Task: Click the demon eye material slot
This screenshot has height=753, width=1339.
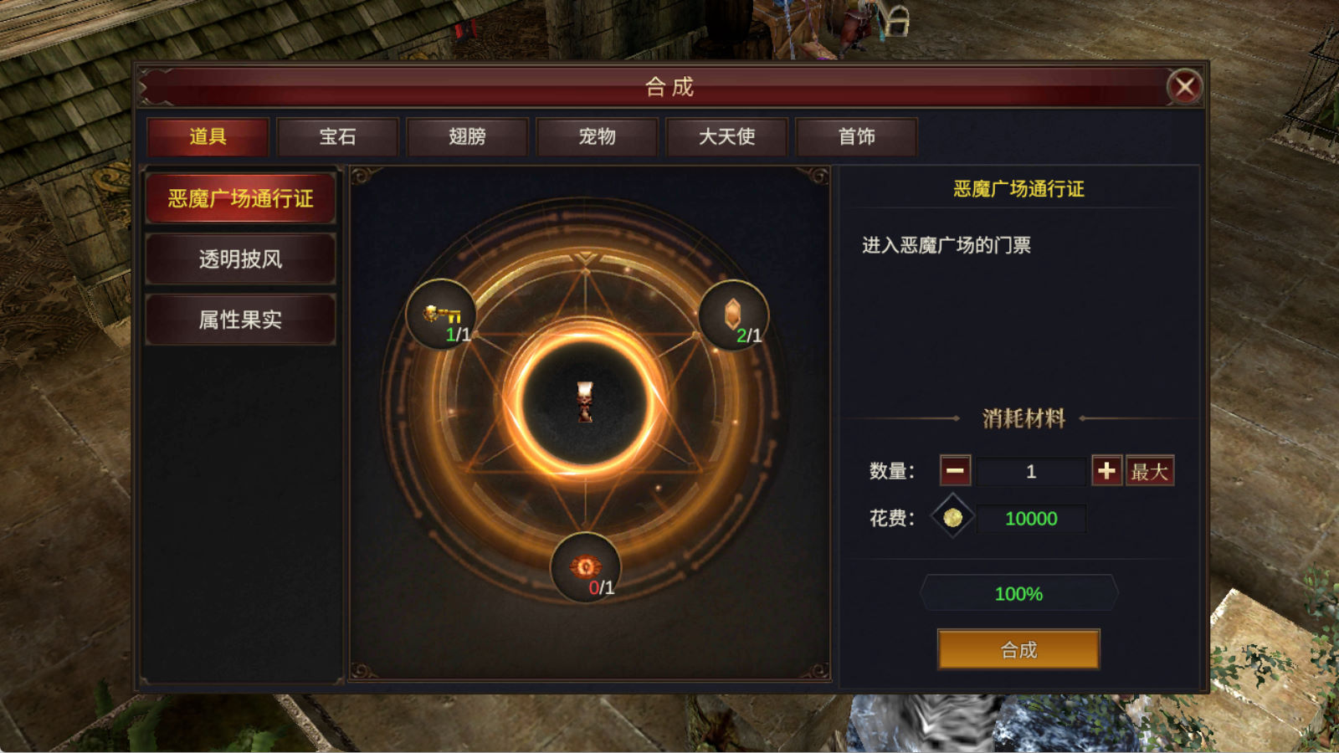Action: point(586,567)
